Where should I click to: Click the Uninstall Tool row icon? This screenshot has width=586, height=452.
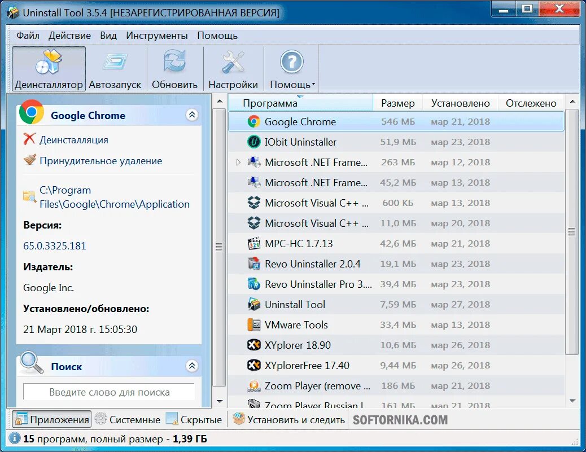click(x=253, y=305)
